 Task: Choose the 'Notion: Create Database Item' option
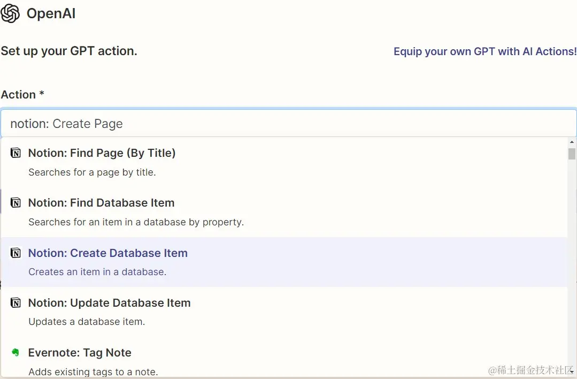284,262
